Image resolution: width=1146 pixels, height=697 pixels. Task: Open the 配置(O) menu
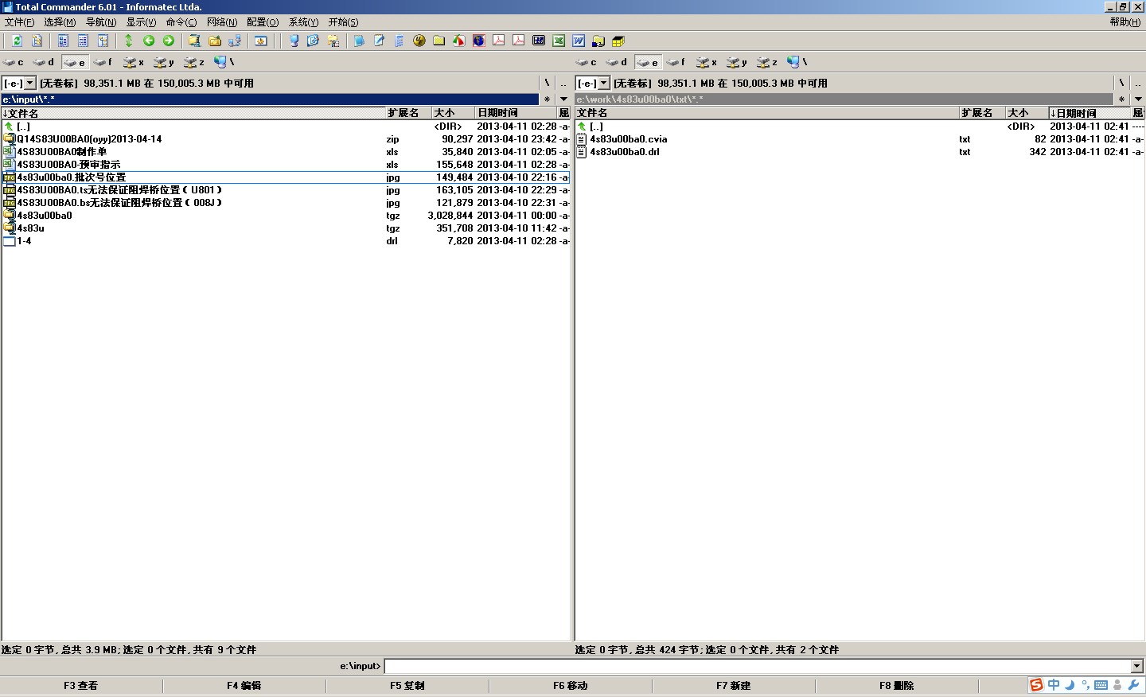(263, 22)
